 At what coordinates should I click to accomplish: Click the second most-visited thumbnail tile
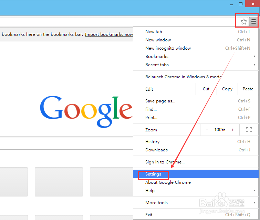click(x=59, y=182)
